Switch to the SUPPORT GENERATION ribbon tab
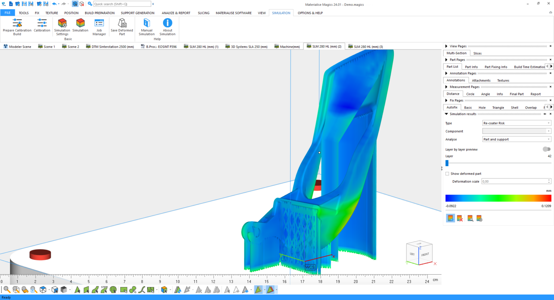 (137, 13)
